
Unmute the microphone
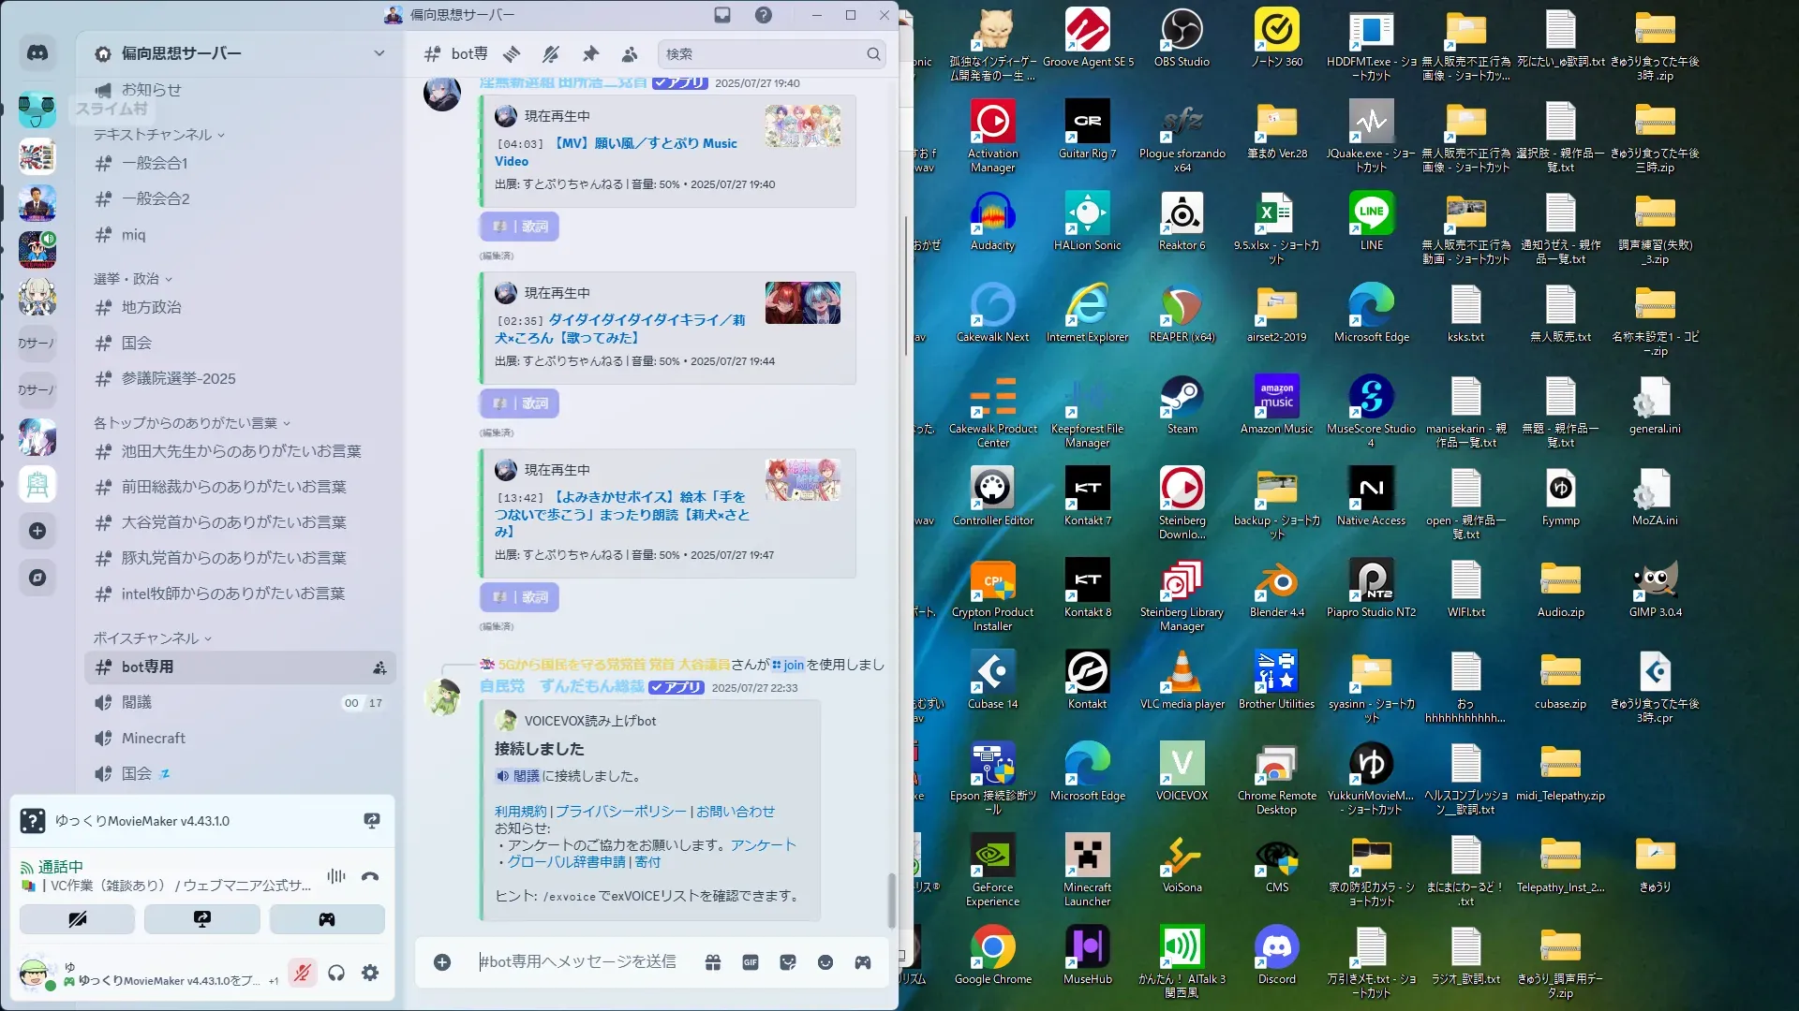[302, 973]
